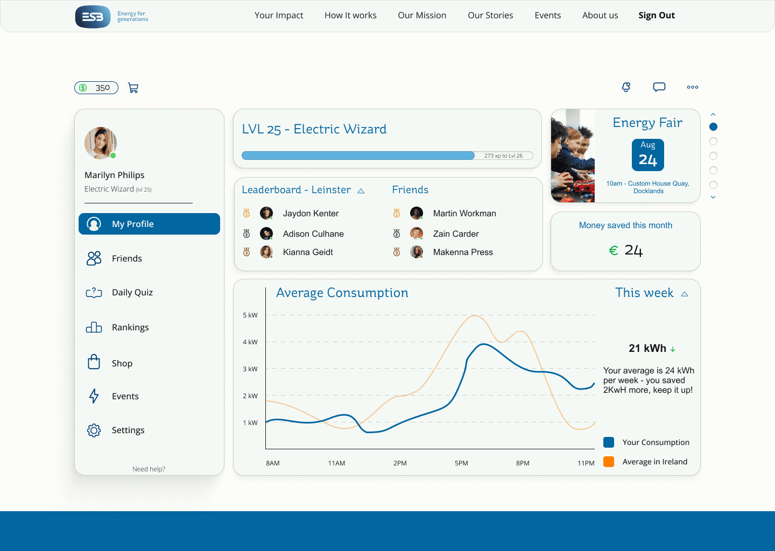Open the This week period dropdown
The image size is (775, 551).
pos(685,294)
